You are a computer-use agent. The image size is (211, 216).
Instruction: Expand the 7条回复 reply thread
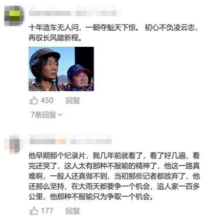tap(46, 114)
